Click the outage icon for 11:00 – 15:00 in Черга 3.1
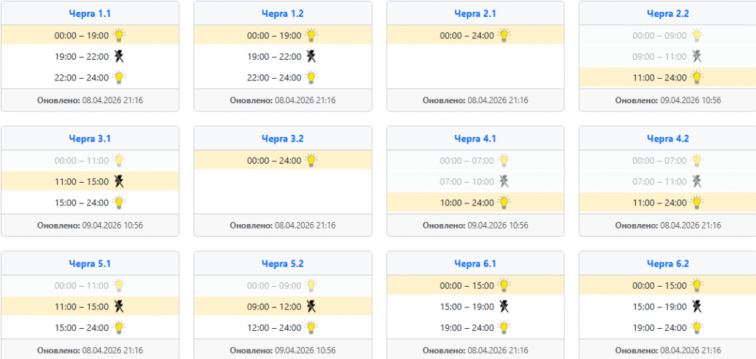The width and height of the screenshot is (756, 359). 119,181
